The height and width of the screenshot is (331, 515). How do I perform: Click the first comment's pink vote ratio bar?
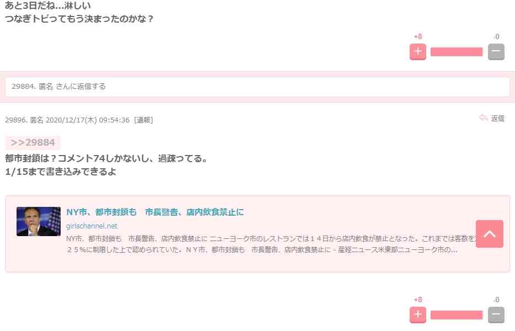click(457, 52)
